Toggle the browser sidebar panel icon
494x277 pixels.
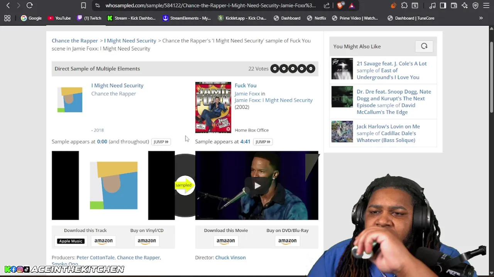coord(443,5)
